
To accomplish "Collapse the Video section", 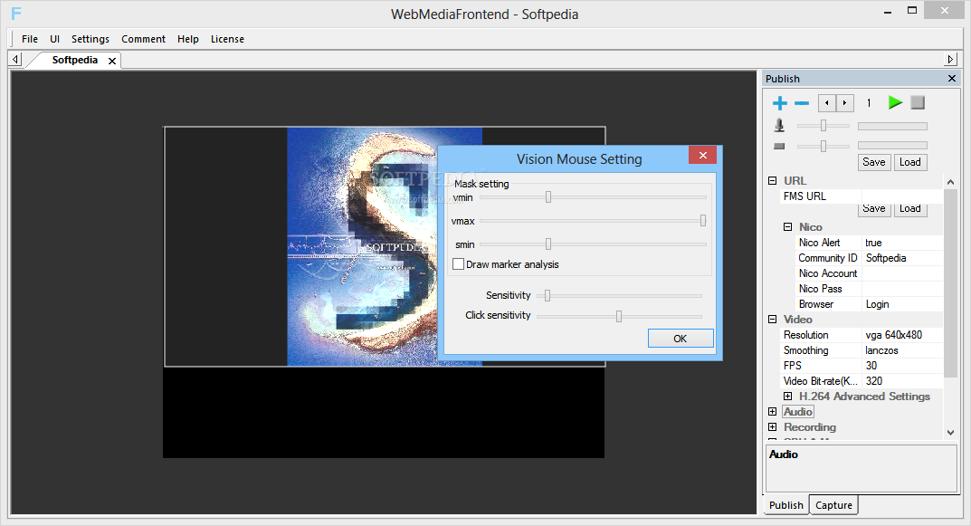I will tap(772, 319).
